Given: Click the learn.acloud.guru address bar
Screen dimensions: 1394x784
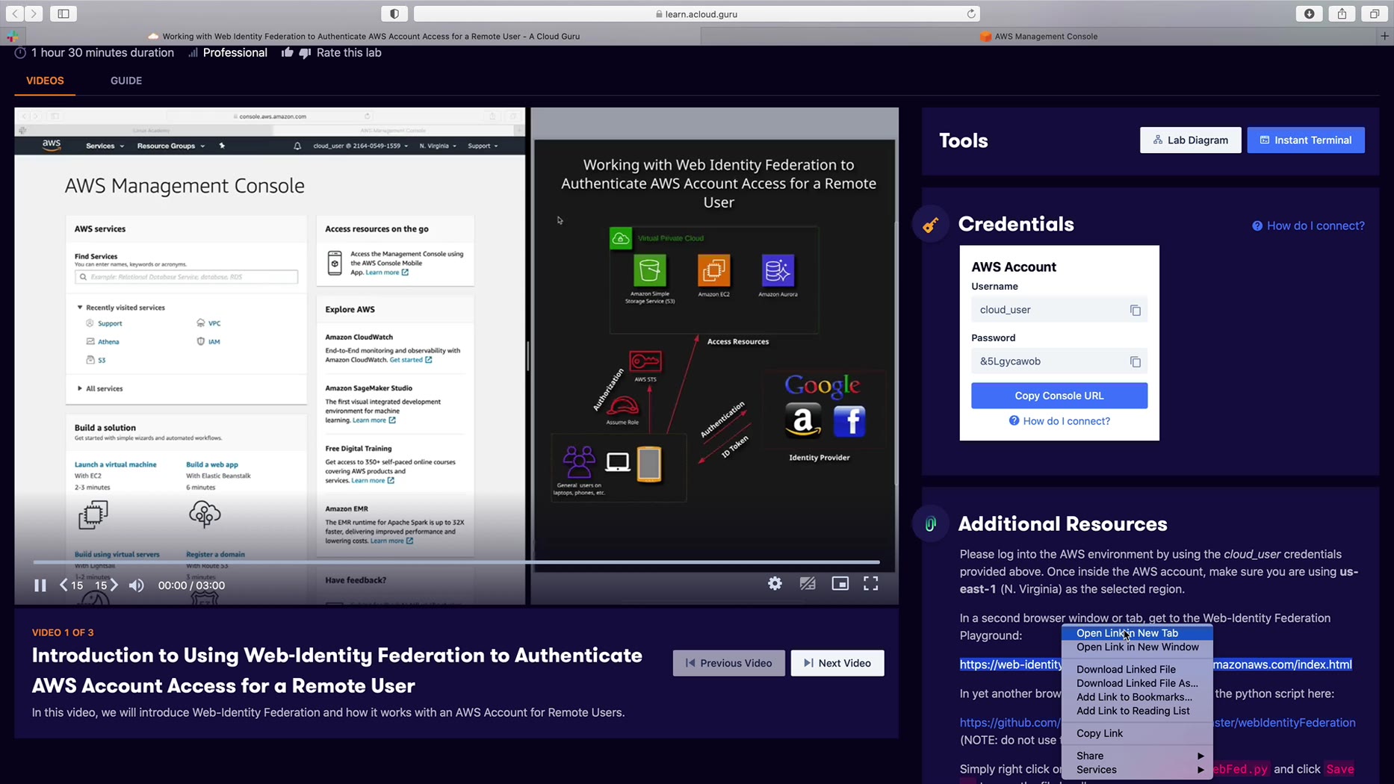Looking at the screenshot, I should pyautogui.click(x=696, y=13).
